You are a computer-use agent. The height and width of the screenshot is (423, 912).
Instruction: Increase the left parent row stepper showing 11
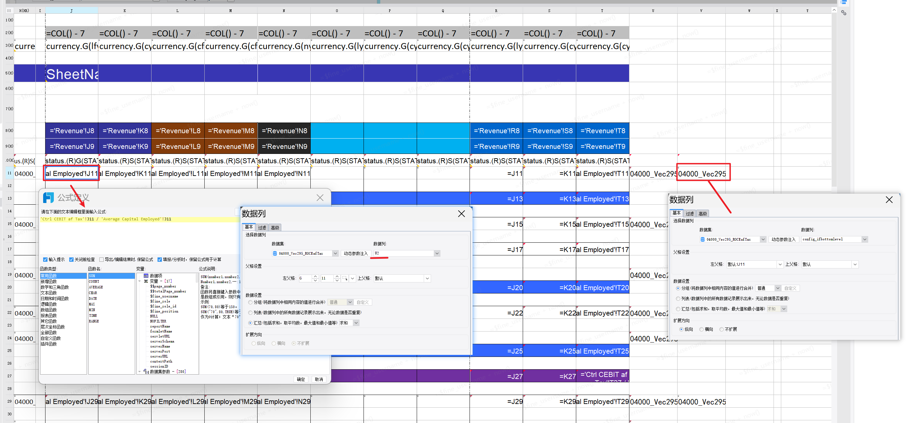pyautogui.click(x=337, y=276)
